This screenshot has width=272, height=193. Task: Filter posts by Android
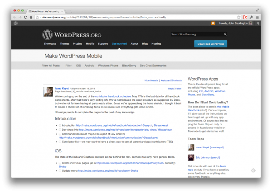[89, 66]
